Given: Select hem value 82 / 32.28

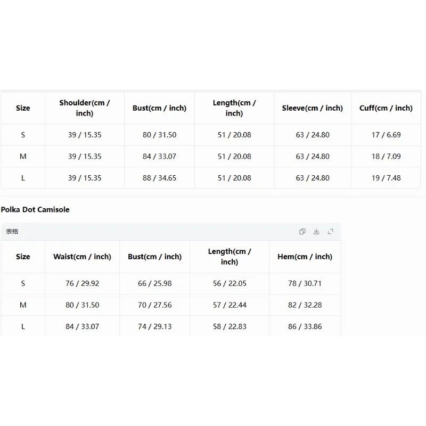Looking at the screenshot, I should [x=305, y=305].
